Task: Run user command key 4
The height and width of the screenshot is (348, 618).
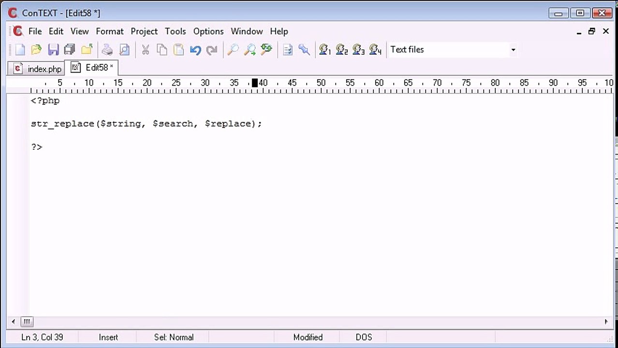Action: tap(375, 49)
